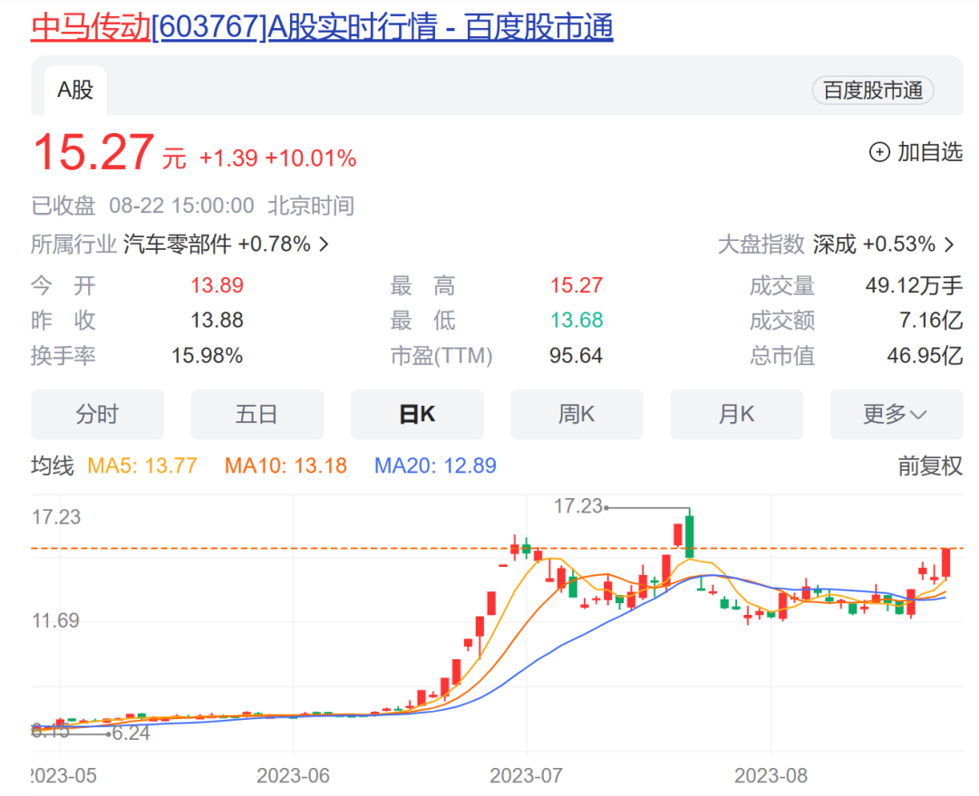Open the 中马传动 A股实时行情 title link
Image resolution: width=979 pixels, height=796 pixels.
point(322,27)
